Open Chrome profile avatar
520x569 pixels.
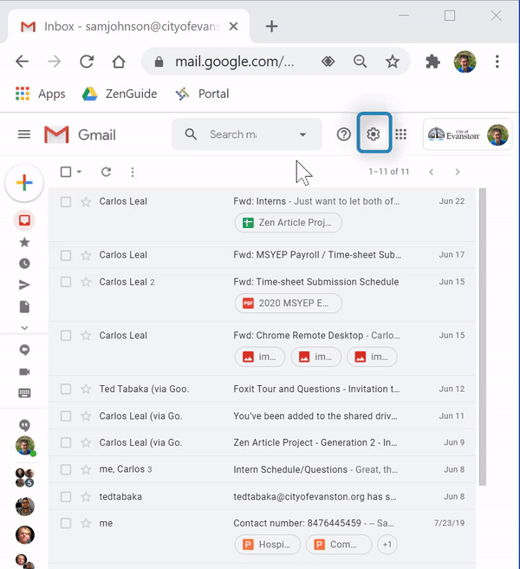465,62
